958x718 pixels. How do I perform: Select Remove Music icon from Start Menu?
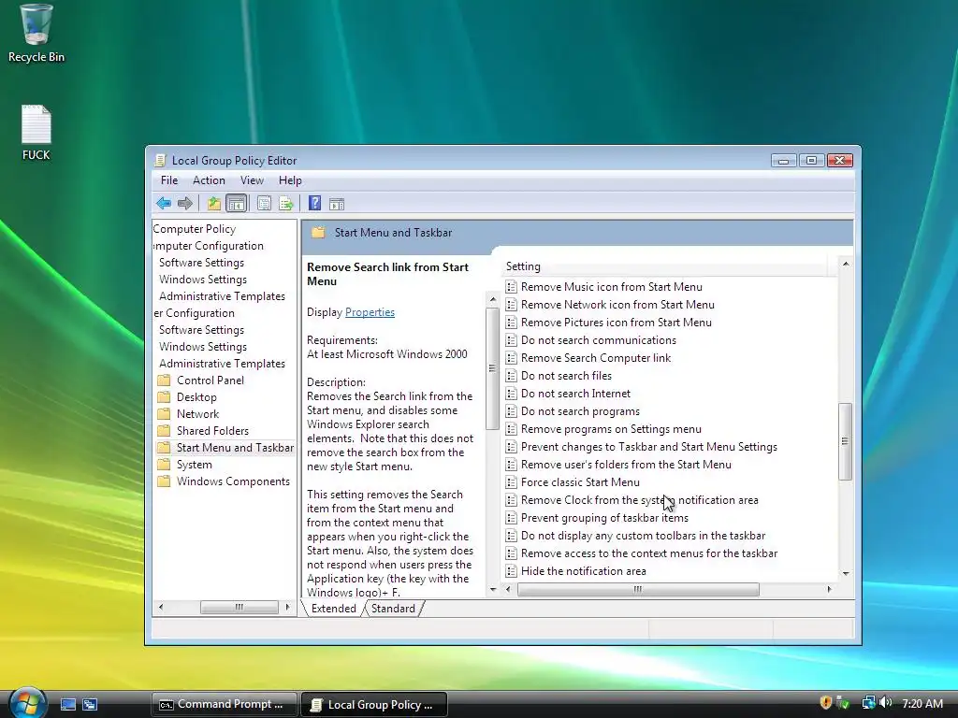[612, 287]
